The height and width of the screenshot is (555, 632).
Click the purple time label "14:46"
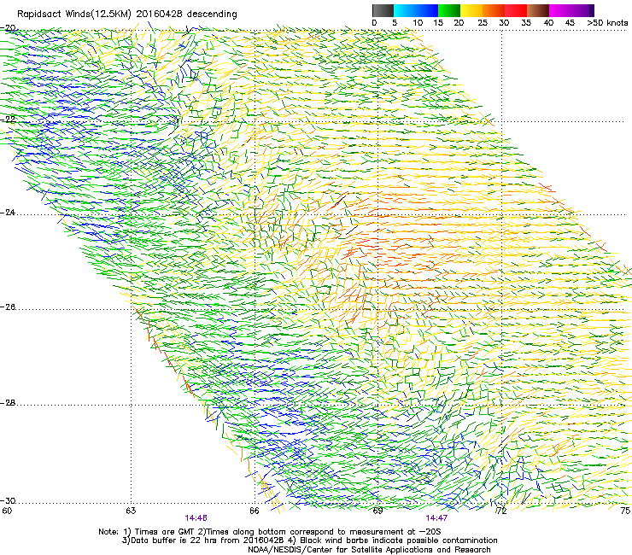196,518
